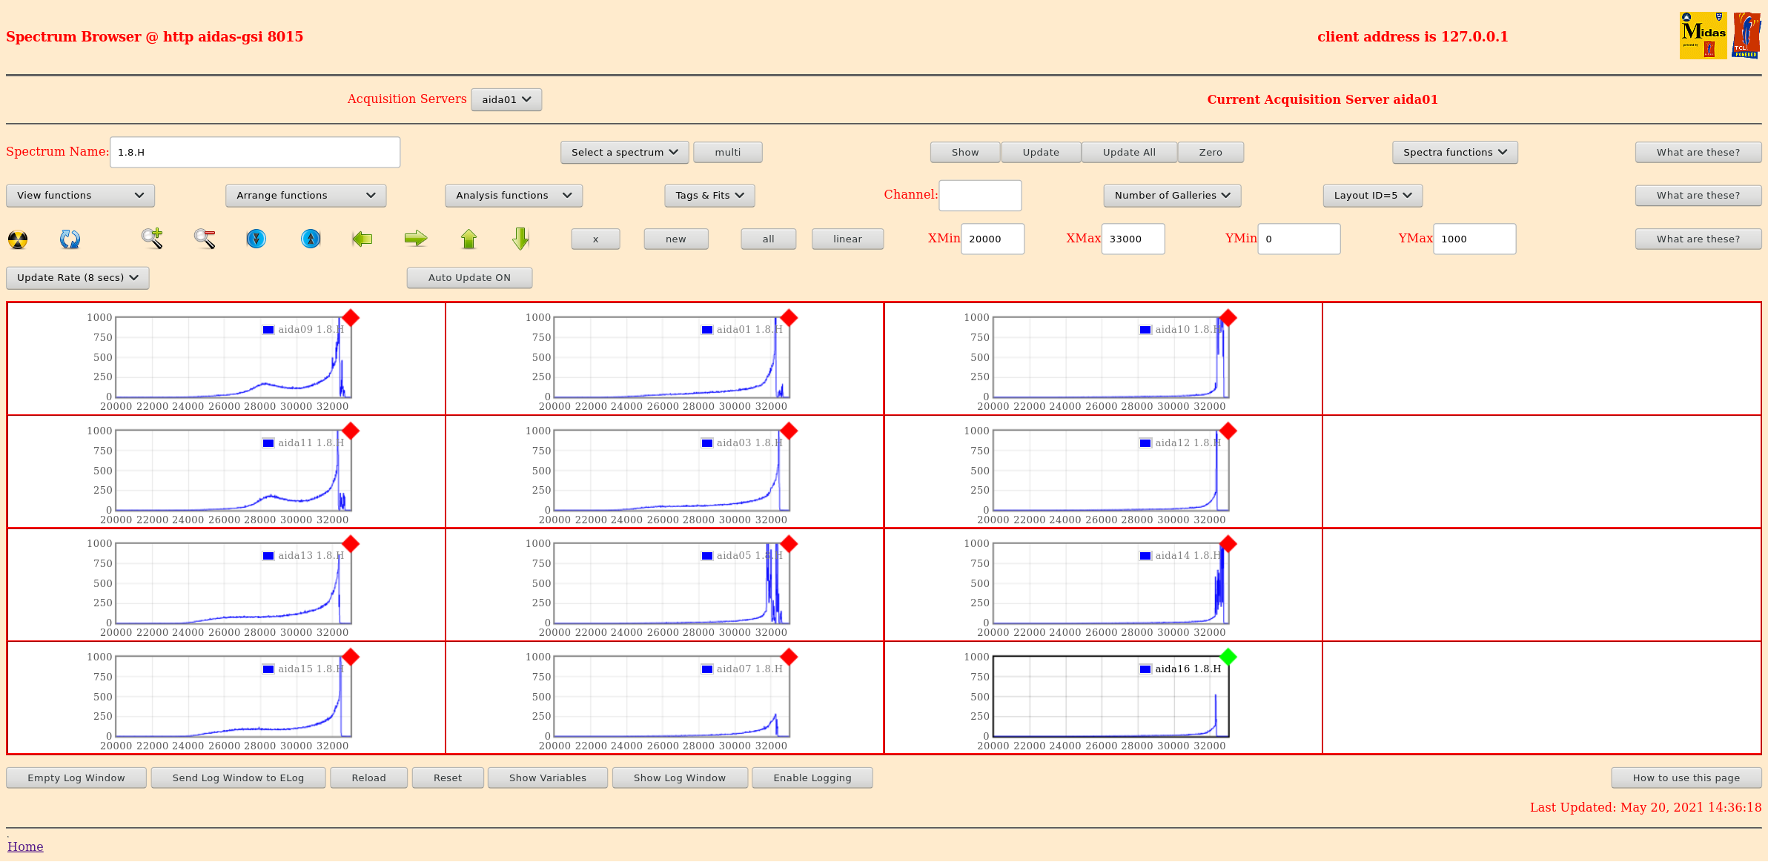Click the blue double-down arrow icon
Screen dimensions: 1768x862
[256, 239]
